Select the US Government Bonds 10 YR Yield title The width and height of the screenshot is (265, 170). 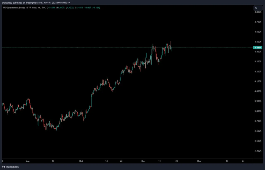click(x=19, y=8)
